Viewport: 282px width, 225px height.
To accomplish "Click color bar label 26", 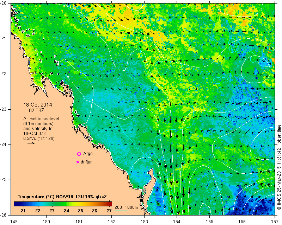I will click(x=94, y=211).
